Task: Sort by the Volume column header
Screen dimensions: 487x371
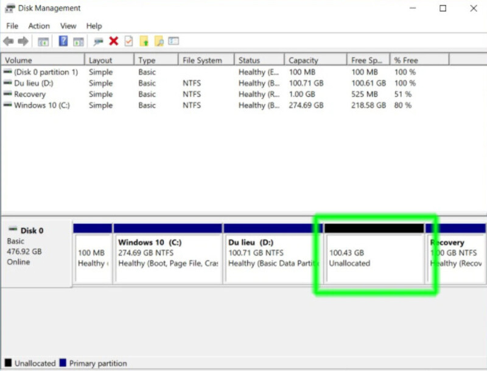Action: tap(43, 60)
